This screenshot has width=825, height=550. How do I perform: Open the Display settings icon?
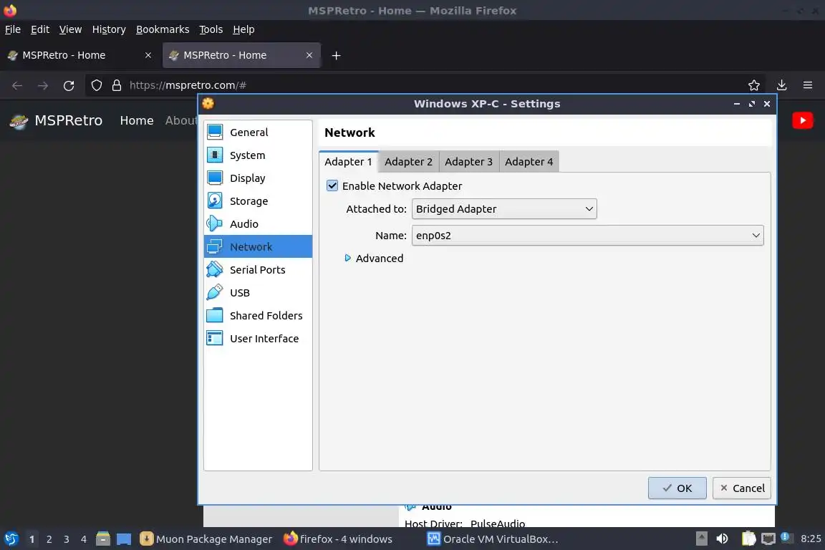(215, 178)
